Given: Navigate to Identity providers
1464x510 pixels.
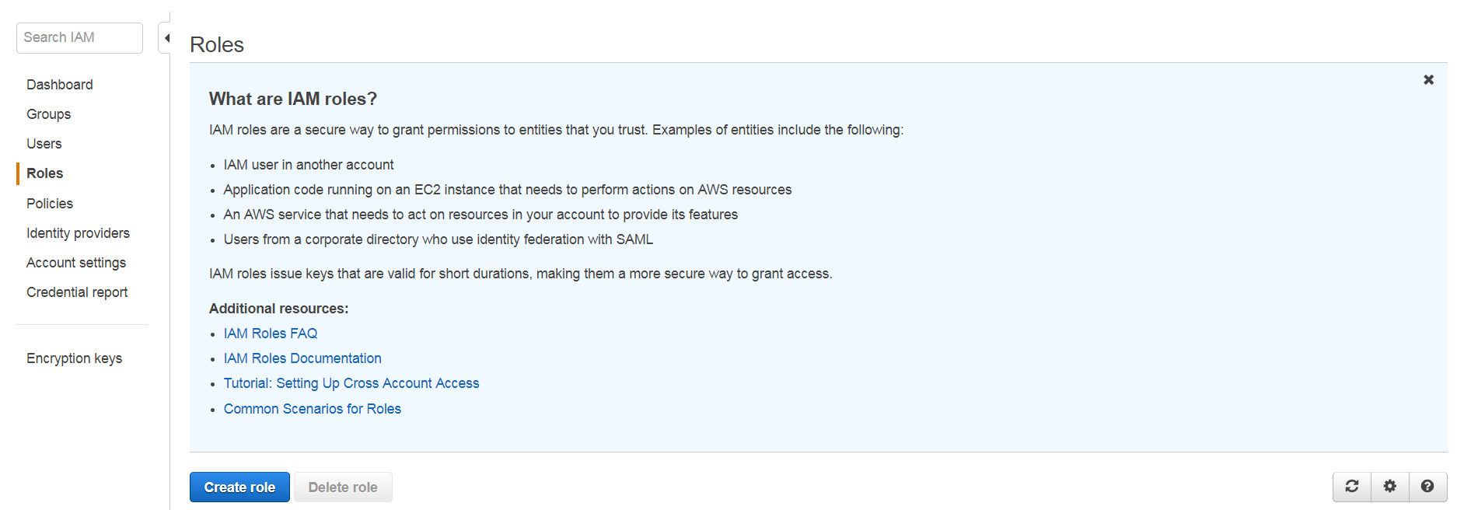Looking at the screenshot, I should [x=78, y=232].
